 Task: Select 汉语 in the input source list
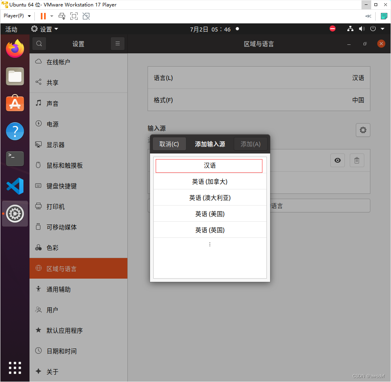click(x=209, y=166)
